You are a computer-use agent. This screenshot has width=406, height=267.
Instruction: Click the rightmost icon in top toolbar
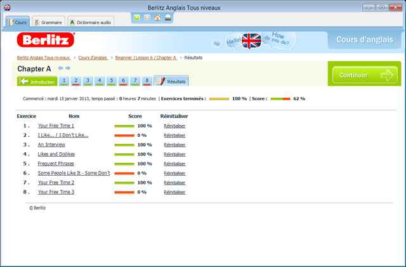click(x=167, y=18)
